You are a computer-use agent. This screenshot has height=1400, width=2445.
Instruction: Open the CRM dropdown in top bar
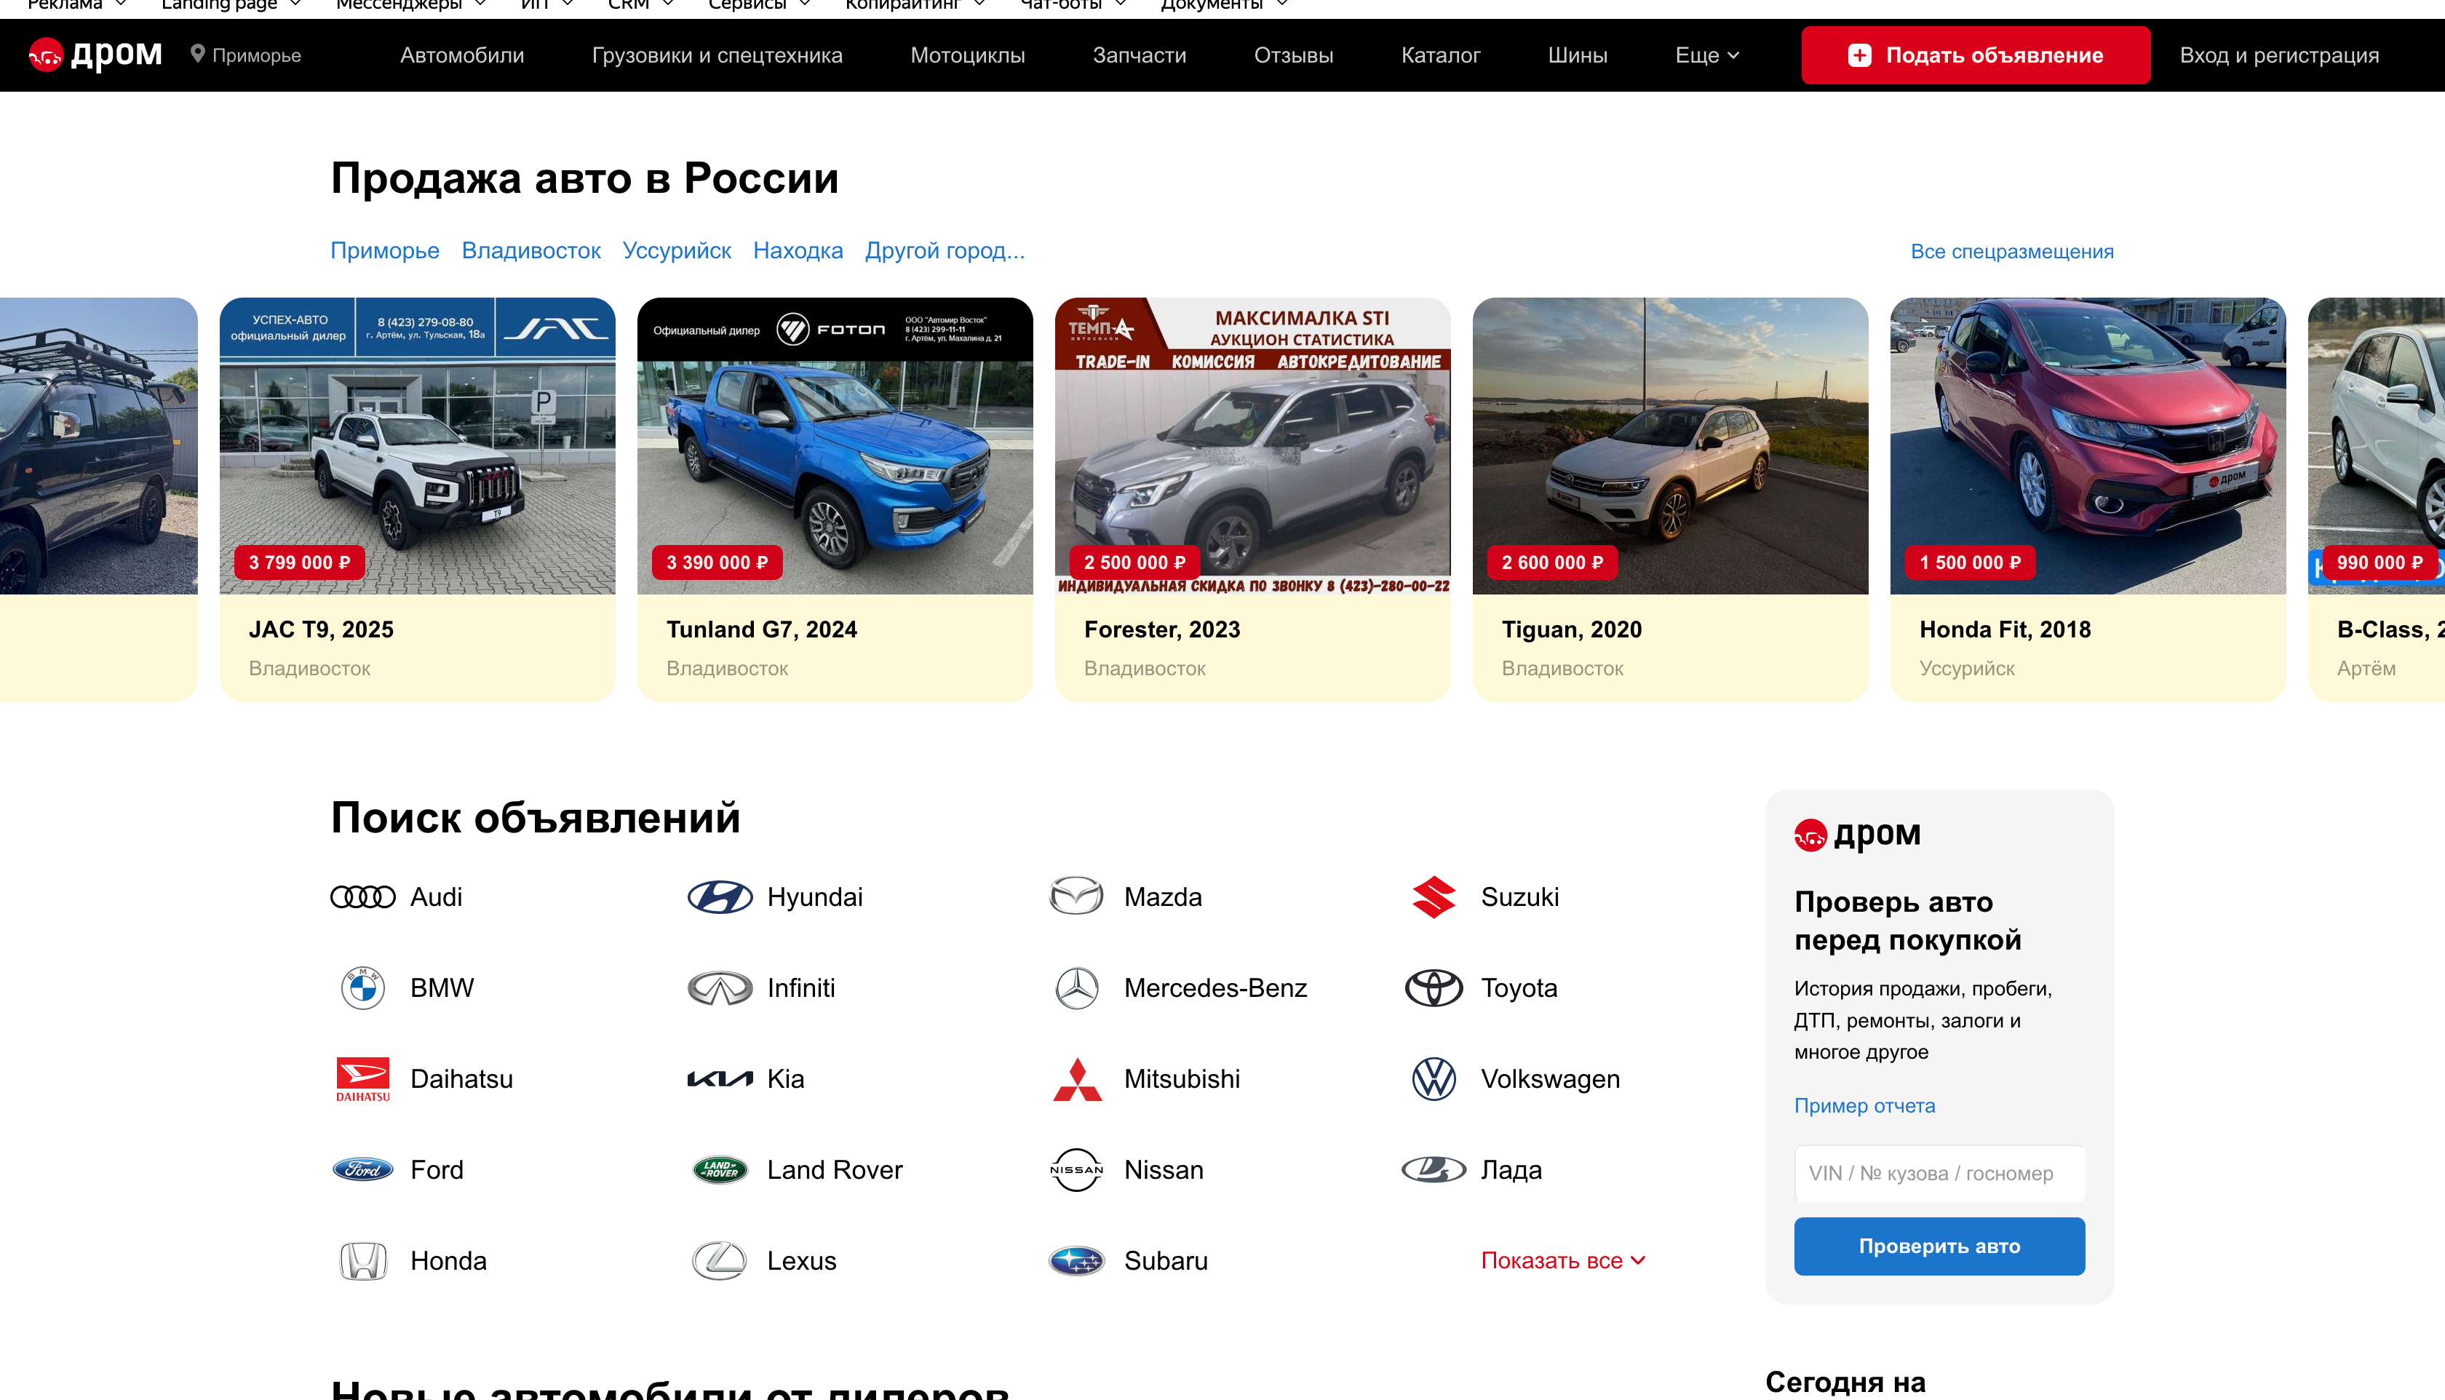coord(640,5)
